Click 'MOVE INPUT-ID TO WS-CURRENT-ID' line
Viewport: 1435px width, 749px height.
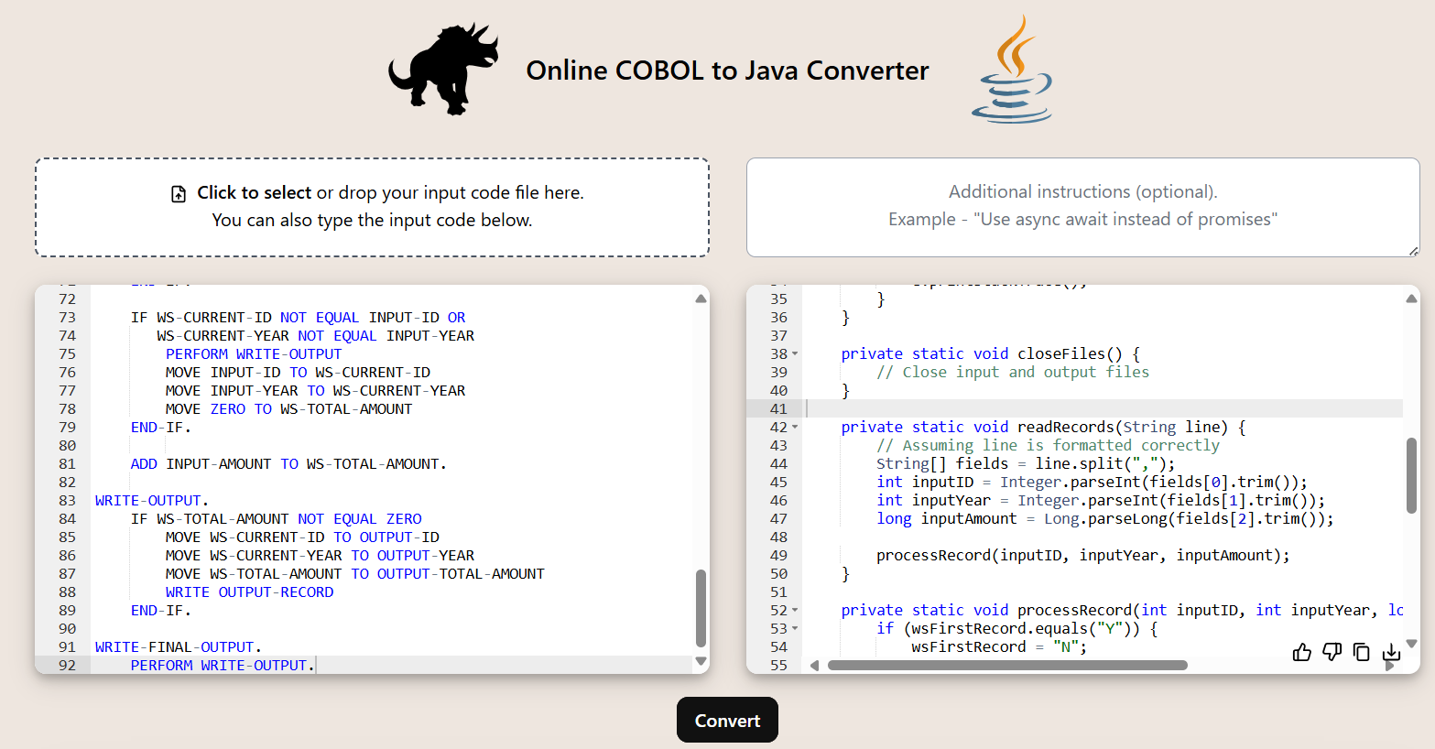point(298,373)
